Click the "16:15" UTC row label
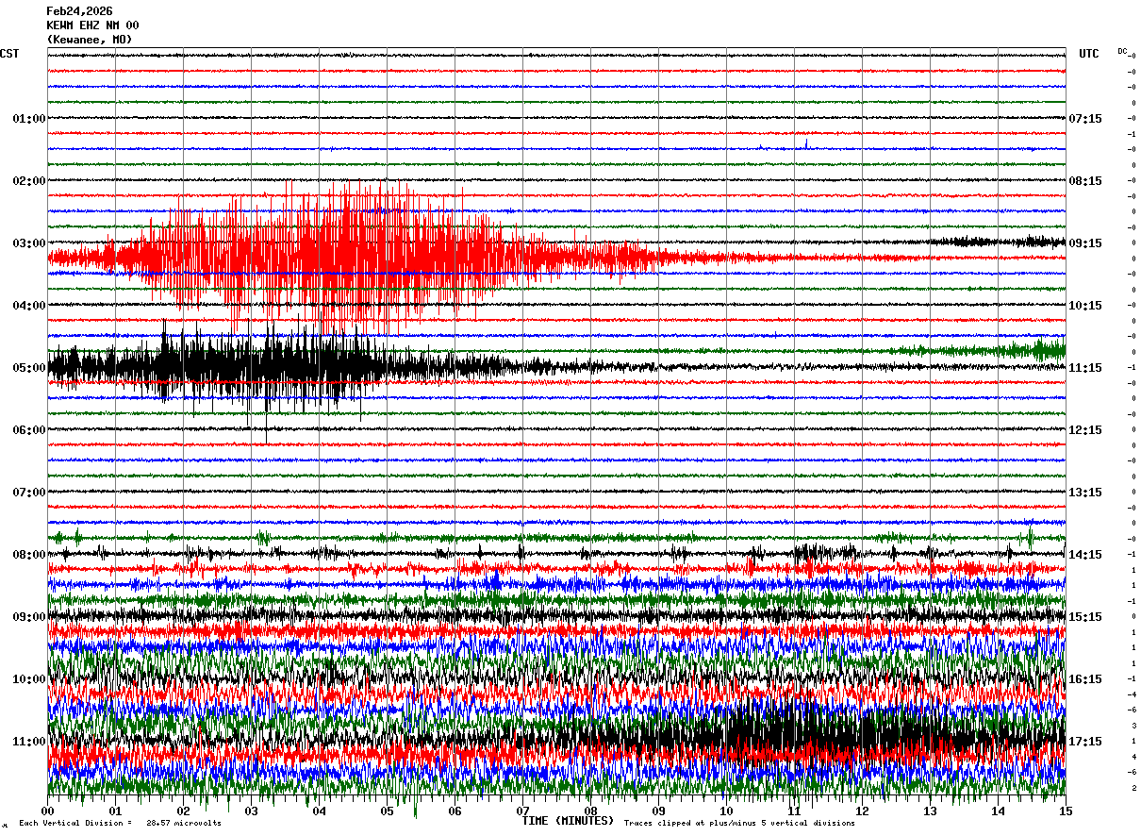Image resolution: width=1141 pixels, height=836 pixels. click(x=1085, y=679)
